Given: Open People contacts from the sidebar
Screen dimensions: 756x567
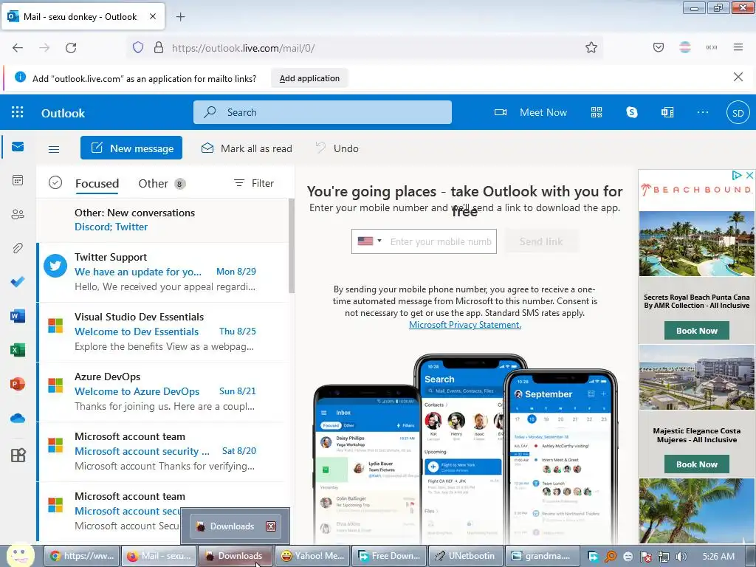Looking at the screenshot, I should [18, 214].
